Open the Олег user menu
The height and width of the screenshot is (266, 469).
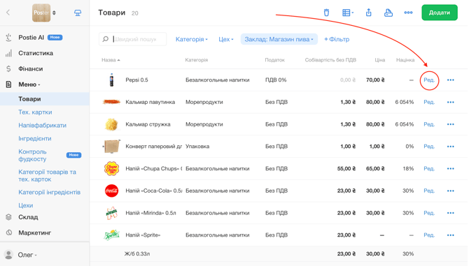(27, 255)
